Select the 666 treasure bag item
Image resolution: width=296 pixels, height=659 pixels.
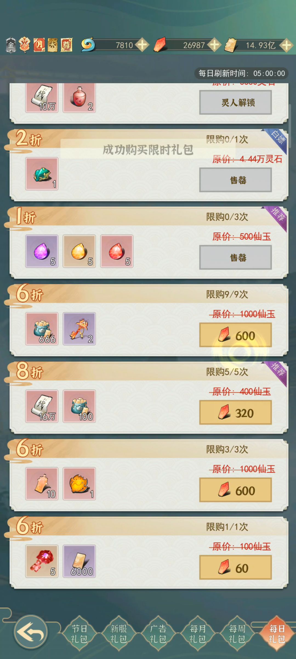(x=42, y=329)
